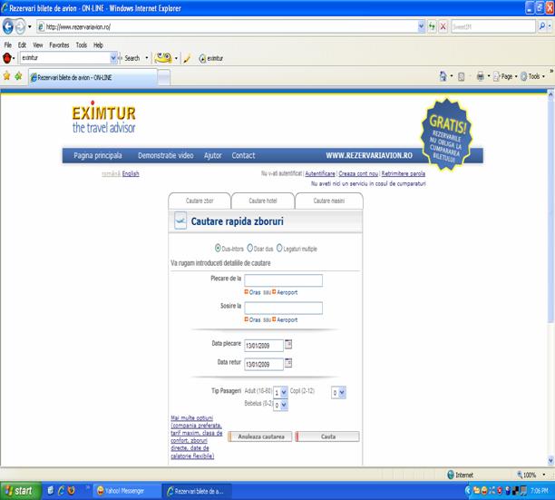The image size is (555, 500).
Task: Open the Favorites menu
Action: pyautogui.click(x=59, y=44)
